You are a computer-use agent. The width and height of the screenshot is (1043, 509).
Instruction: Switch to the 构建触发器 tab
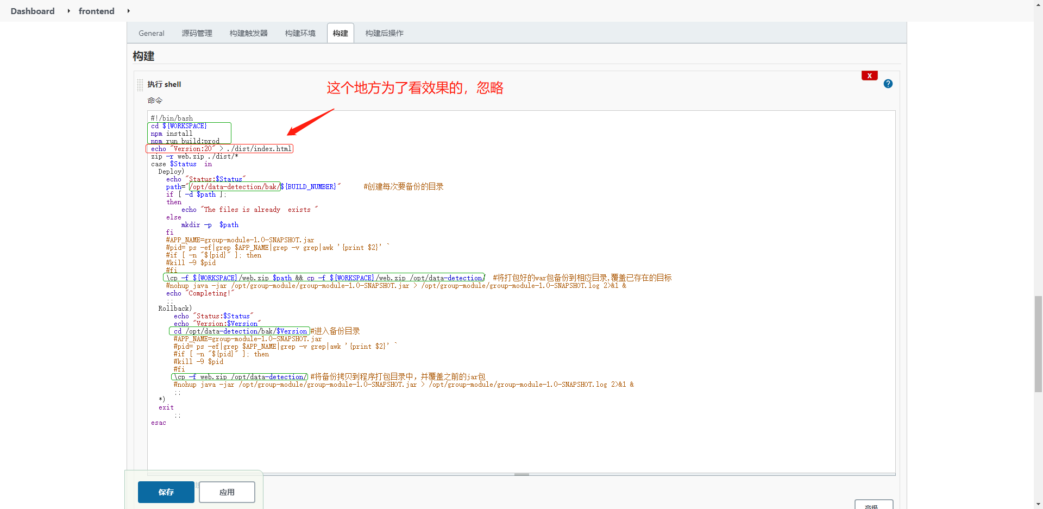point(248,33)
